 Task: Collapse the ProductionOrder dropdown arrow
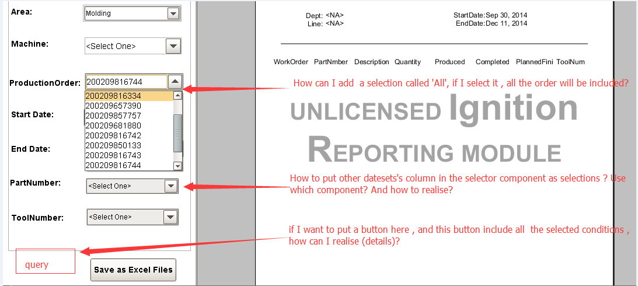tap(175, 82)
